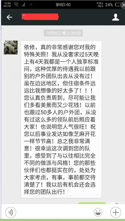Tap the small search icon in status bar

coord(31,5)
